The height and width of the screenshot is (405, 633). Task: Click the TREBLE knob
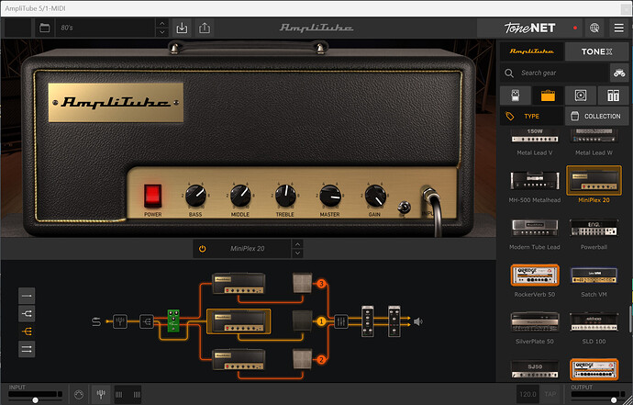click(x=285, y=196)
